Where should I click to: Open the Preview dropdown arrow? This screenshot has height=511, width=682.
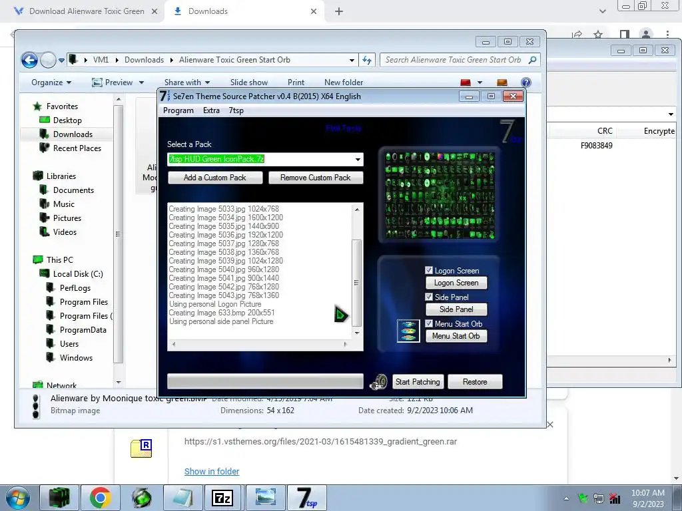(x=141, y=83)
